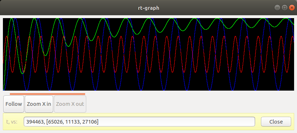Click the first peak of the green curve
The image size is (297, 133).
[11, 18]
